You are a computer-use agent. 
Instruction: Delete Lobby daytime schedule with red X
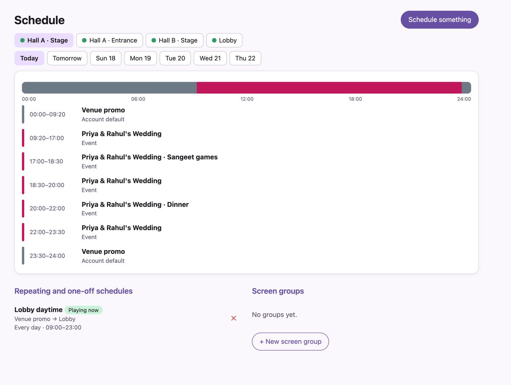point(233,318)
